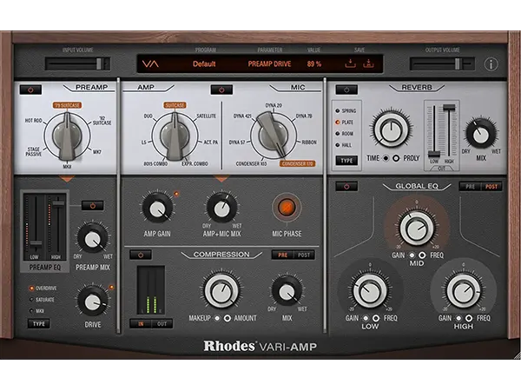The width and height of the screenshot is (521, 391).
Task: Select the reverb Time radio option
Action: (x=386, y=158)
